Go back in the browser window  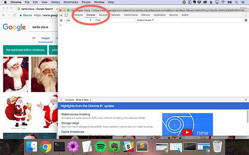pyautogui.click(x=3, y=15)
